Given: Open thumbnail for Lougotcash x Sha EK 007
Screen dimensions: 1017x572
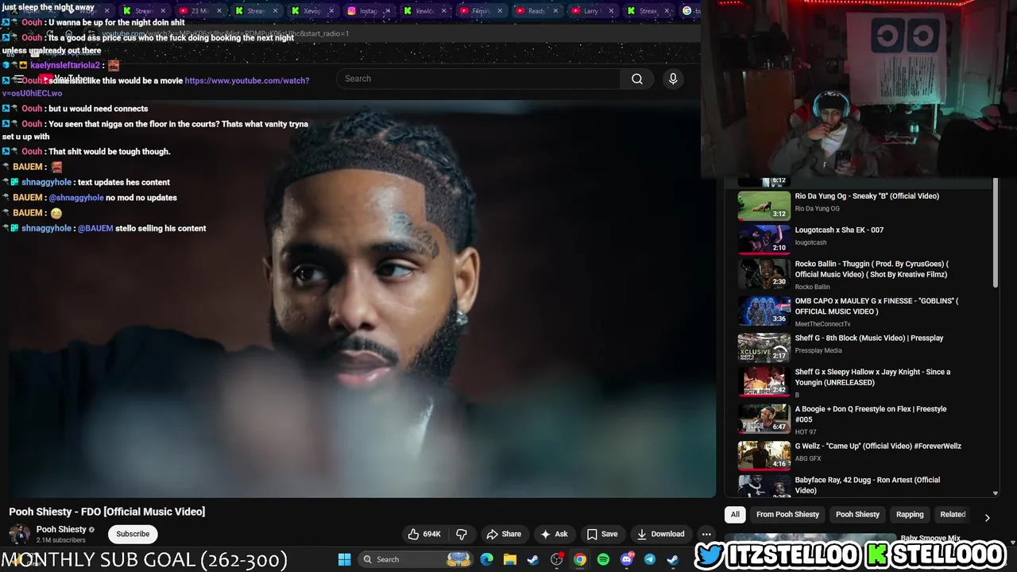Looking at the screenshot, I should (x=764, y=239).
